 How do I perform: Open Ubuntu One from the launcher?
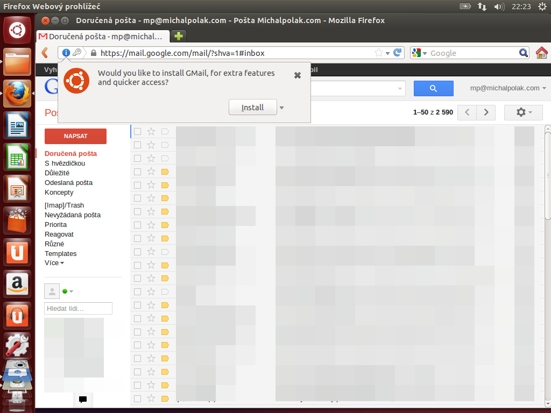point(17,252)
